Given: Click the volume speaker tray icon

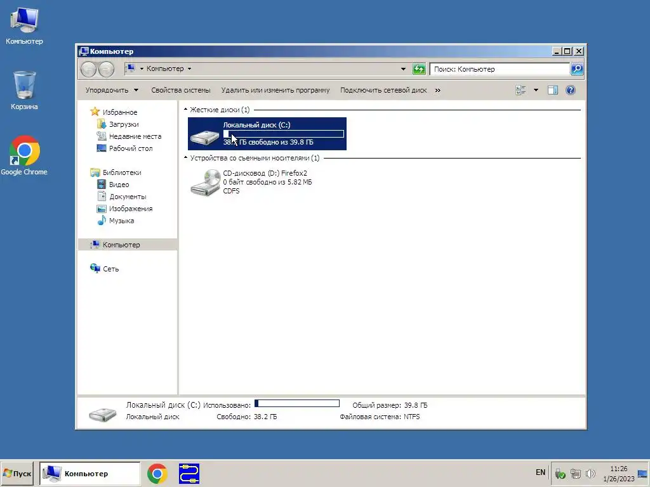Looking at the screenshot, I should [x=591, y=473].
